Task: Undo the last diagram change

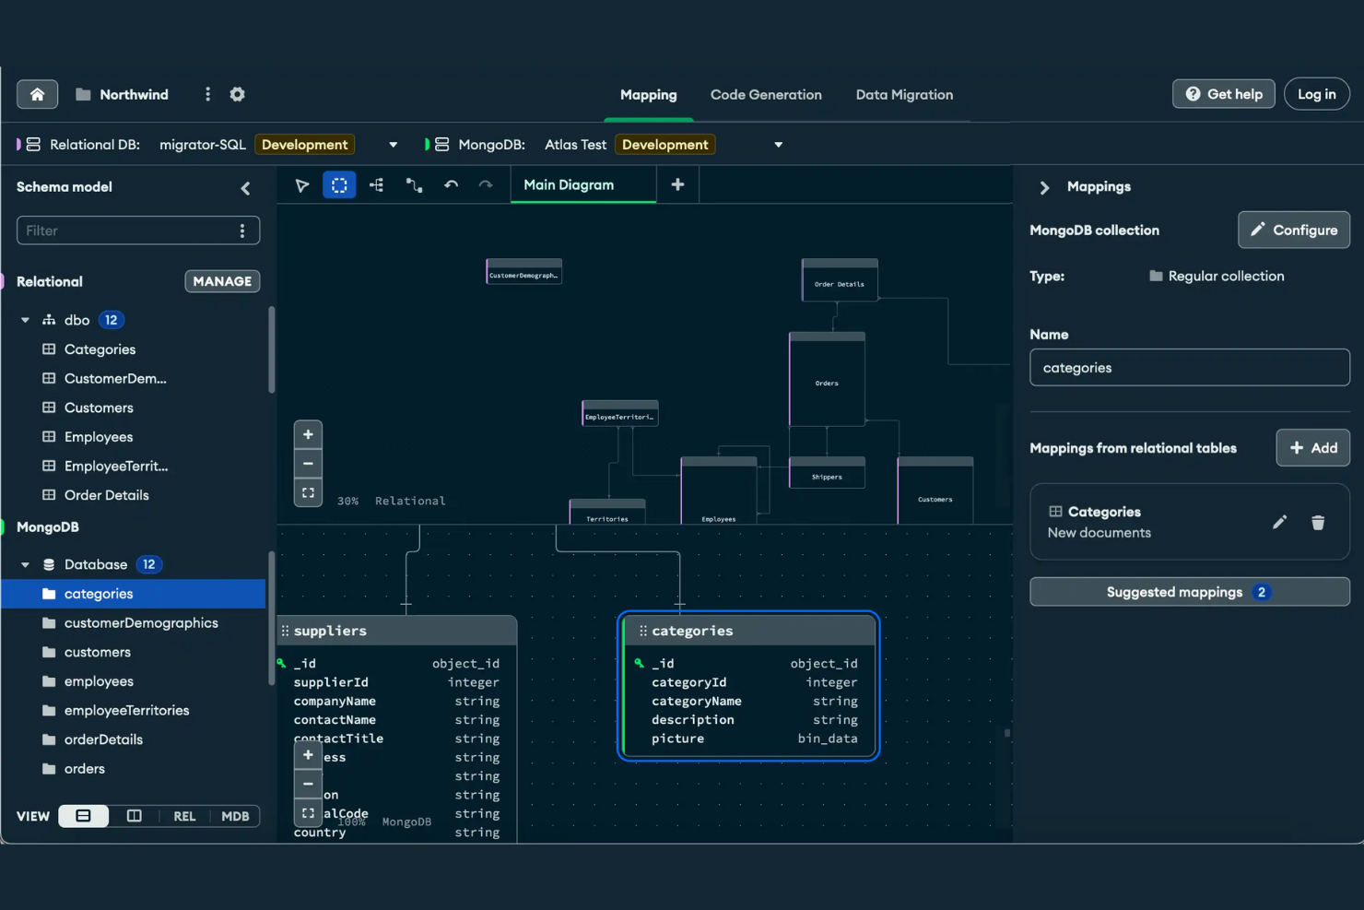Action: coord(452,184)
